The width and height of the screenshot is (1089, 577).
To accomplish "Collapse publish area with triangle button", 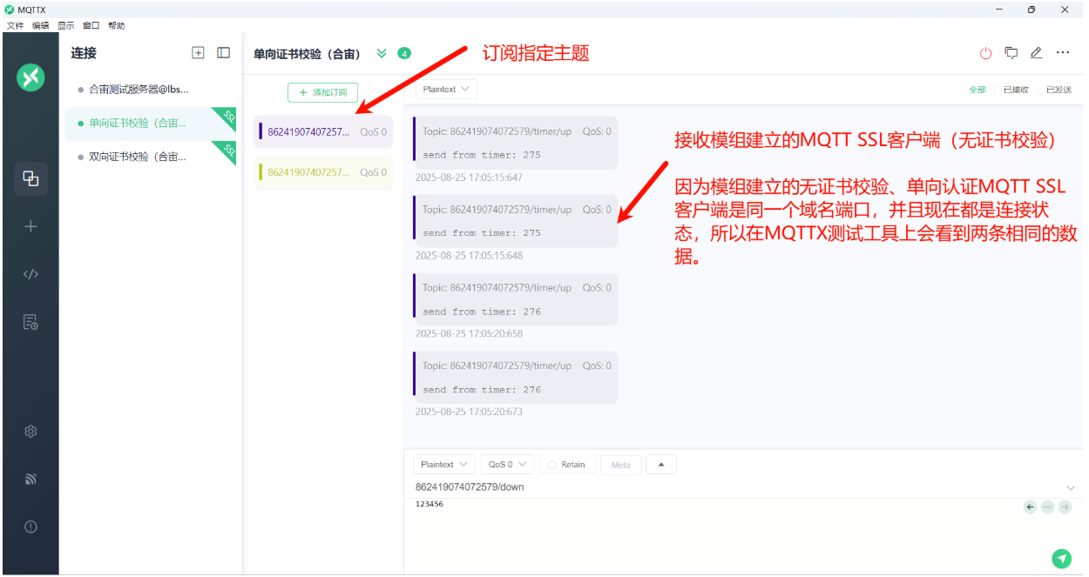I will pyautogui.click(x=661, y=464).
